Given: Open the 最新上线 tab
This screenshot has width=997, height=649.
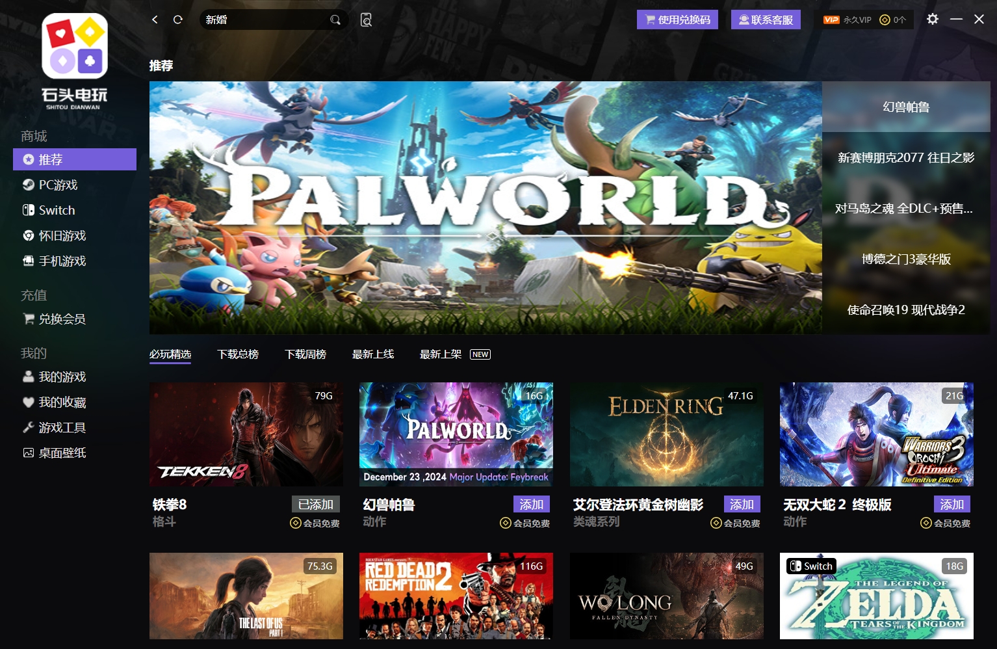Looking at the screenshot, I should (x=373, y=354).
